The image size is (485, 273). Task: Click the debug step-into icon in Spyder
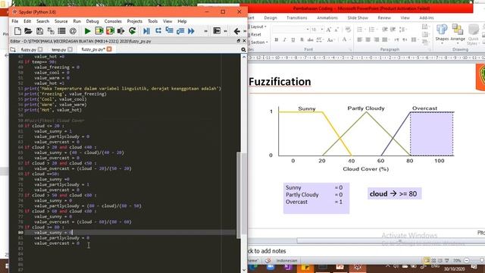point(169,30)
